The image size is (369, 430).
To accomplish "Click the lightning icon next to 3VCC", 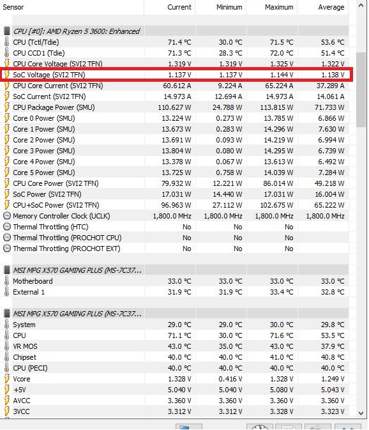I will (7, 411).
